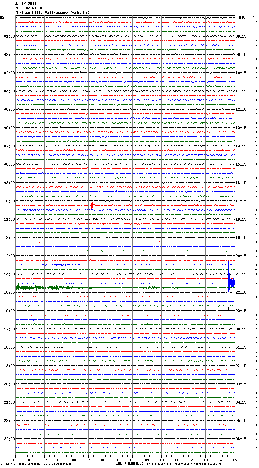
Task: Click the 23:00 MST hour label
Action: [9, 439]
